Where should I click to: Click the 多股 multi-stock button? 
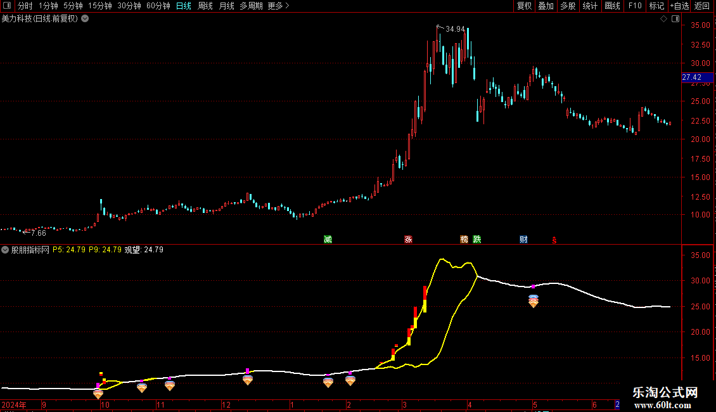point(568,6)
